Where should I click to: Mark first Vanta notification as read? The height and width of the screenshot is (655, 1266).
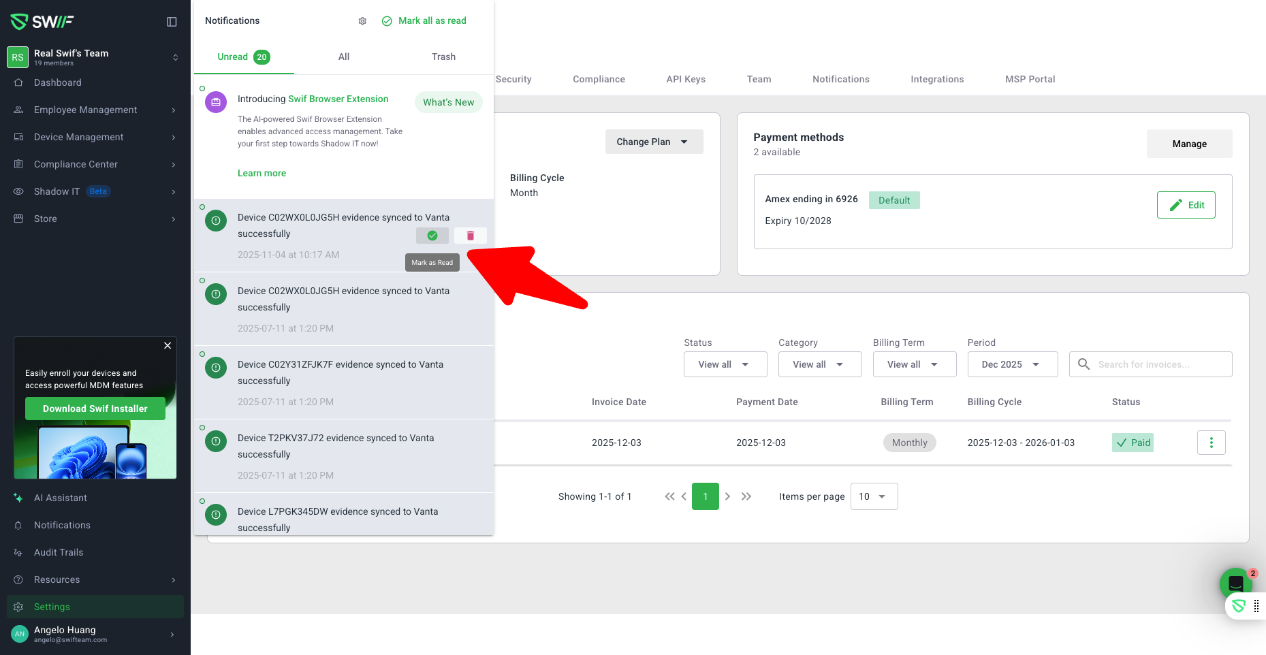432,236
